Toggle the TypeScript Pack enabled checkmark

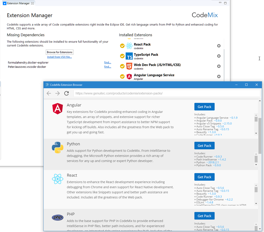122,56
